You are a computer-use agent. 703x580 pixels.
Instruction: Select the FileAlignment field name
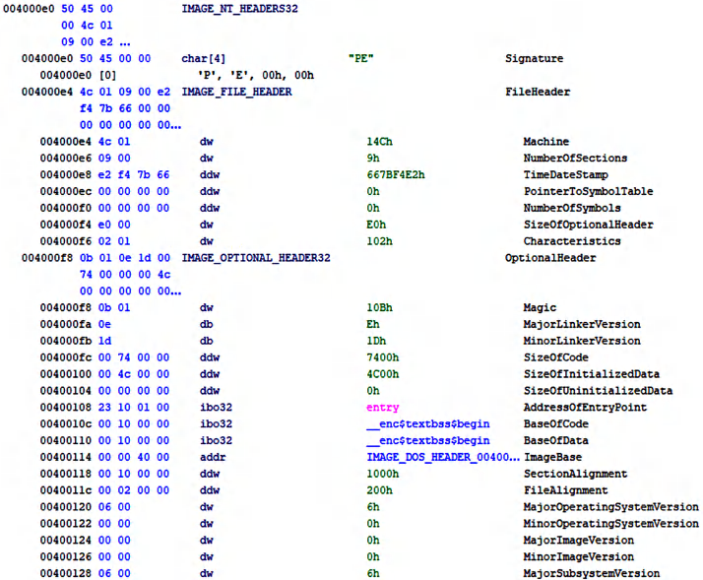565,490
